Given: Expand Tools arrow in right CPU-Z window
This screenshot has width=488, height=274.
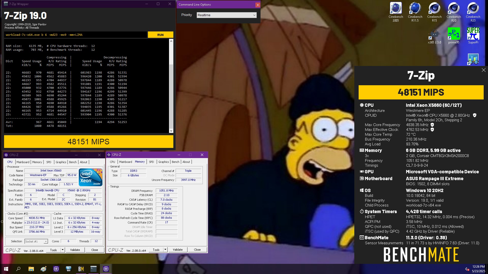Looking at the screenshot, I should [165, 250].
